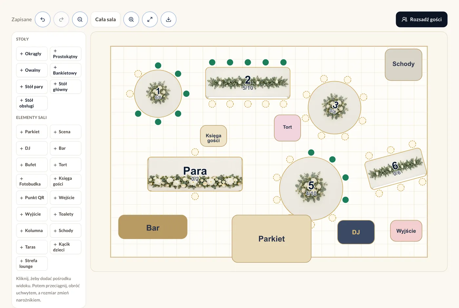This screenshot has height=308, width=459.
Task: Add a Fotobudka element
Action: (32, 181)
